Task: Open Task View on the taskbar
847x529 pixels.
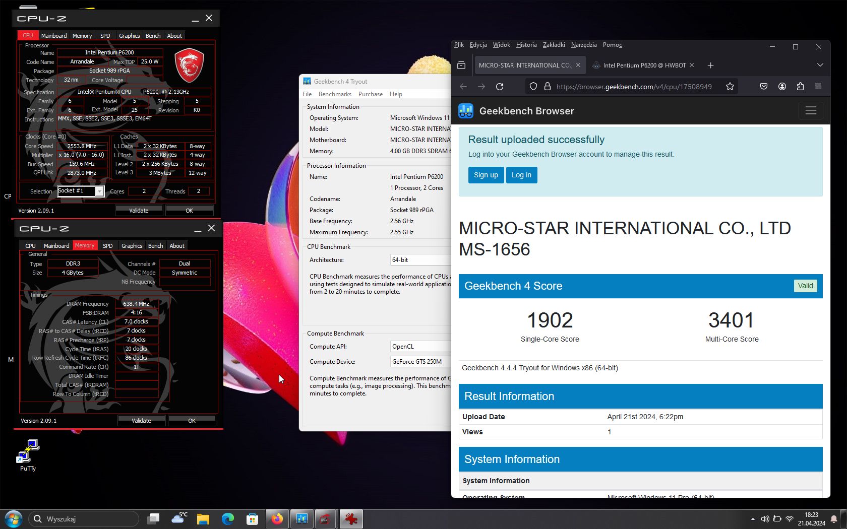Action: [153, 519]
